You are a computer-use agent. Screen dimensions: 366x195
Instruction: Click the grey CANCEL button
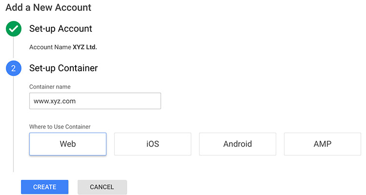coord(102,187)
